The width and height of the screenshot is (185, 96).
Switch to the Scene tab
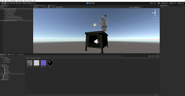37,6
